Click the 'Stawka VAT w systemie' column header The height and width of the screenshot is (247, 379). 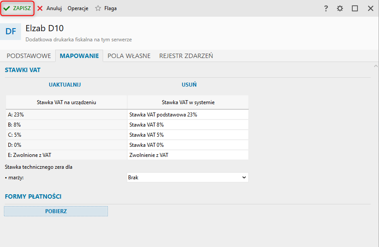tap(188, 102)
